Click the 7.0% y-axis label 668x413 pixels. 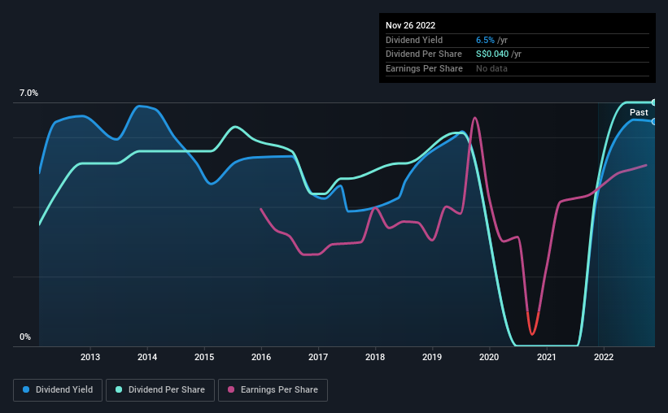(x=28, y=93)
